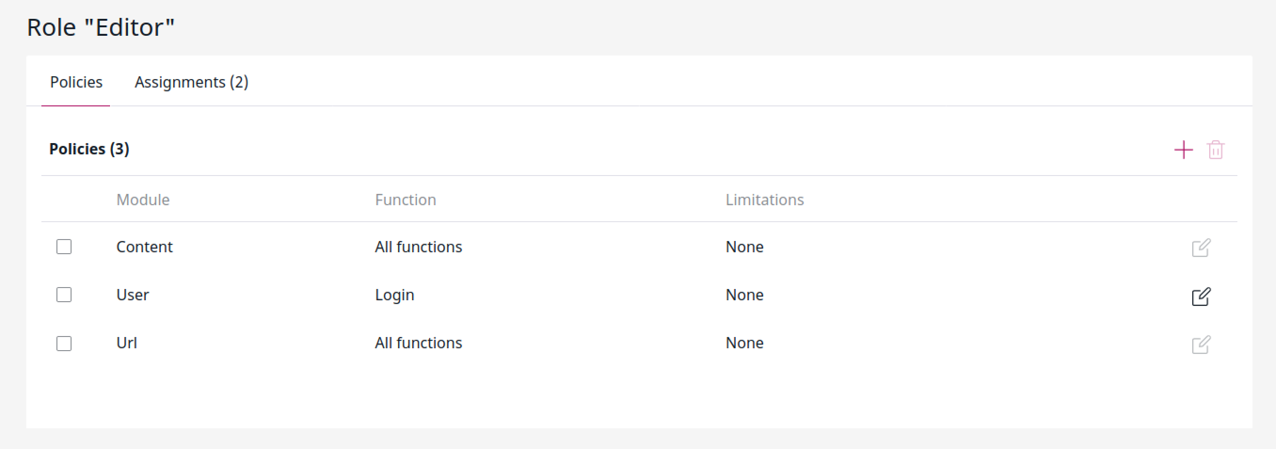This screenshot has height=449, width=1276.
Task: Edit the Url module policy
Action: click(x=1201, y=344)
